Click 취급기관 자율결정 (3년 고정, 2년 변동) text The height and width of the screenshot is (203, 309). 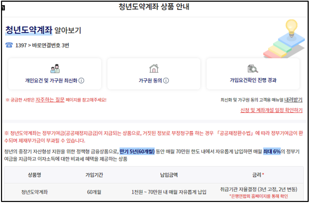pos(258,190)
